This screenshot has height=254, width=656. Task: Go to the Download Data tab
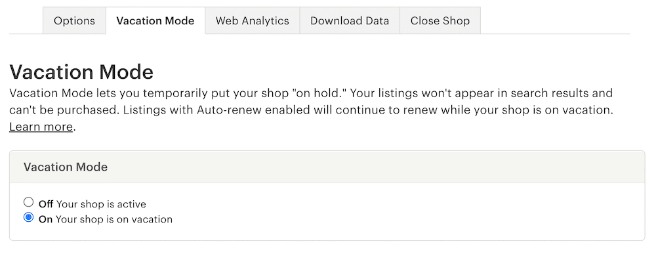click(350, 20)
